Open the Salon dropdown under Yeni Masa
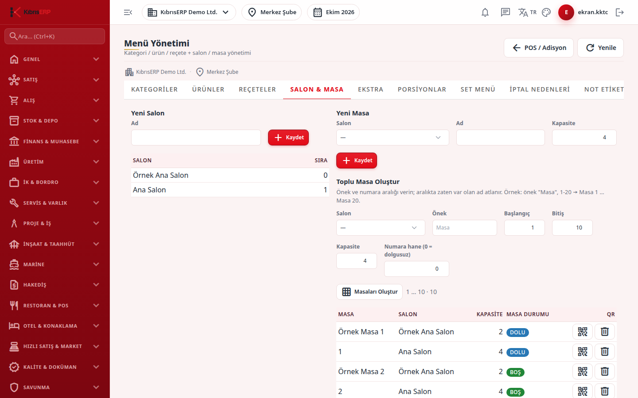Viewport: 638px width, 398px height. 393,138
